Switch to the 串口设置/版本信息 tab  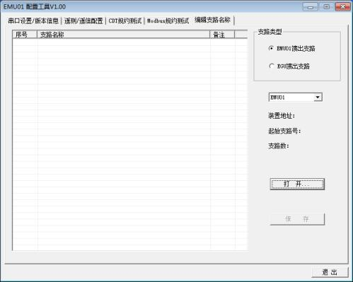(x=33, y=21)
